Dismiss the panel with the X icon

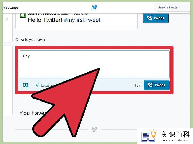[x=7, y=19]
